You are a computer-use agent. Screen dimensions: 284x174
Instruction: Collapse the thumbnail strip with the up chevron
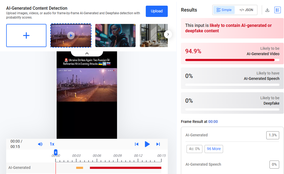tap(87, 54)
